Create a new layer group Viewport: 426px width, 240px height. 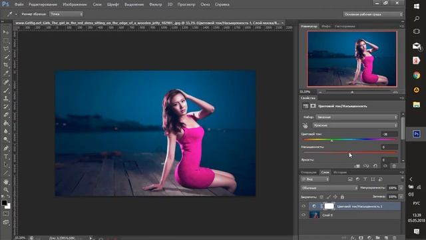(x=377, y=237)
